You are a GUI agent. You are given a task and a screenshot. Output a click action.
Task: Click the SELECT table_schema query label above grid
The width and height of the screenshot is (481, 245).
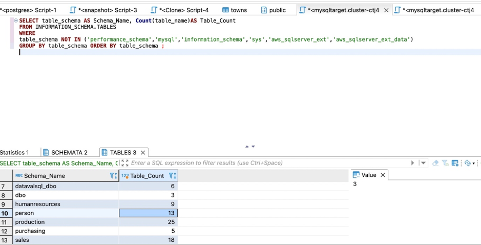[59, 163]
